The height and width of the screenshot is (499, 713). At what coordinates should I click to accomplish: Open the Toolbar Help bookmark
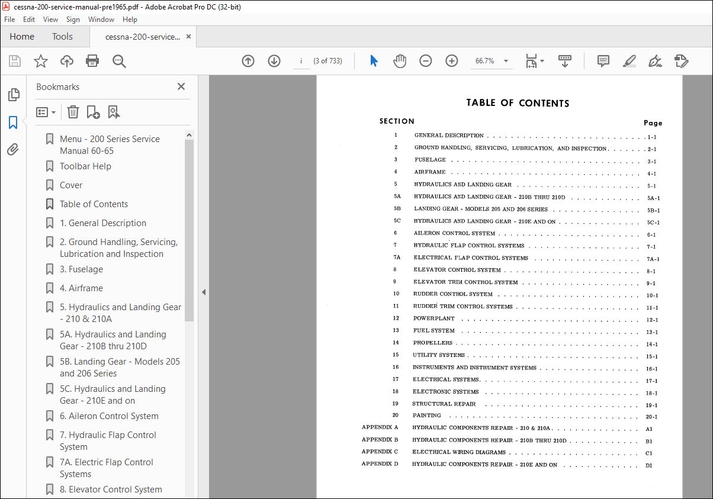(x=85, y=166)
